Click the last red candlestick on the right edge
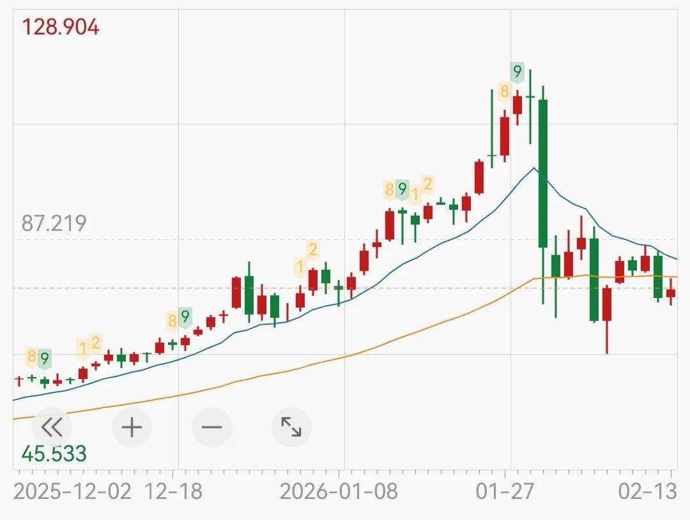Screen dimensions: 690x520 coord(670,293)
